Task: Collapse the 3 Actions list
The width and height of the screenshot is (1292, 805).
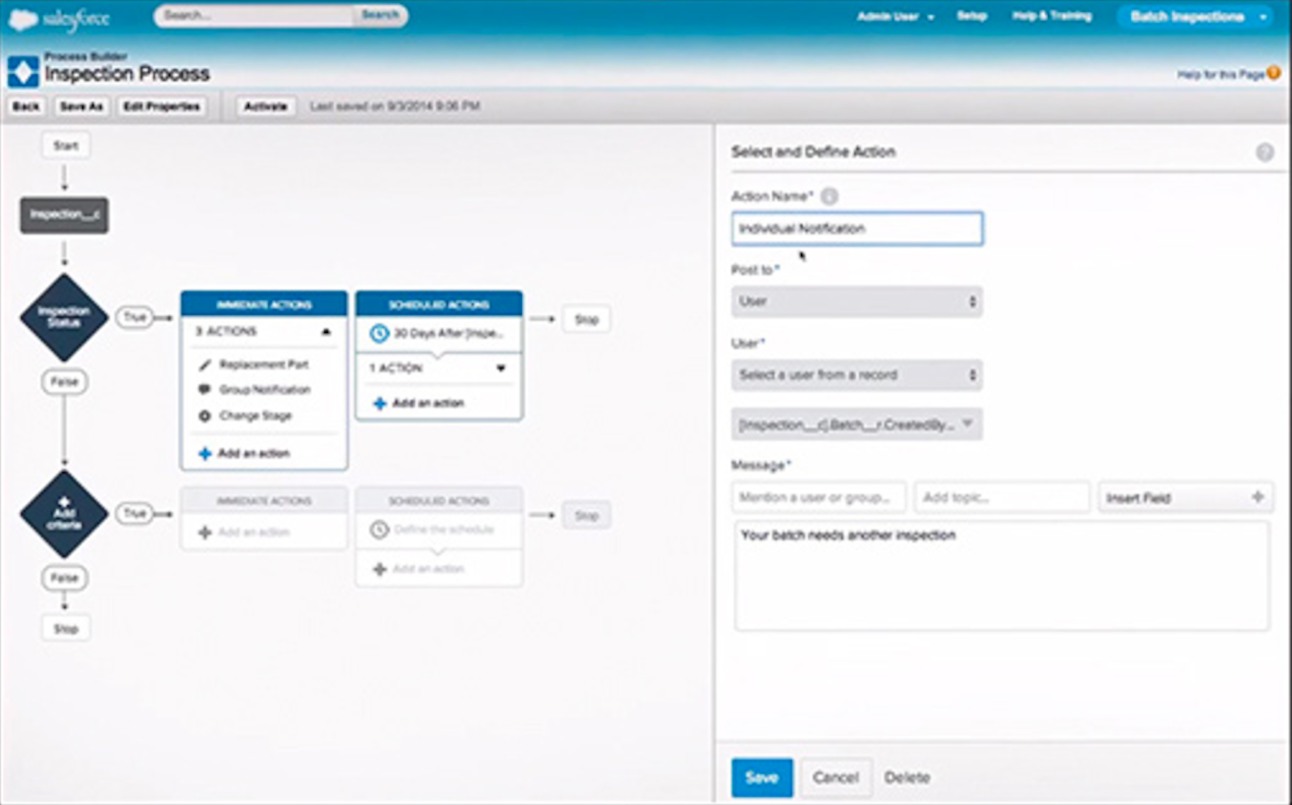Action: 326,332
